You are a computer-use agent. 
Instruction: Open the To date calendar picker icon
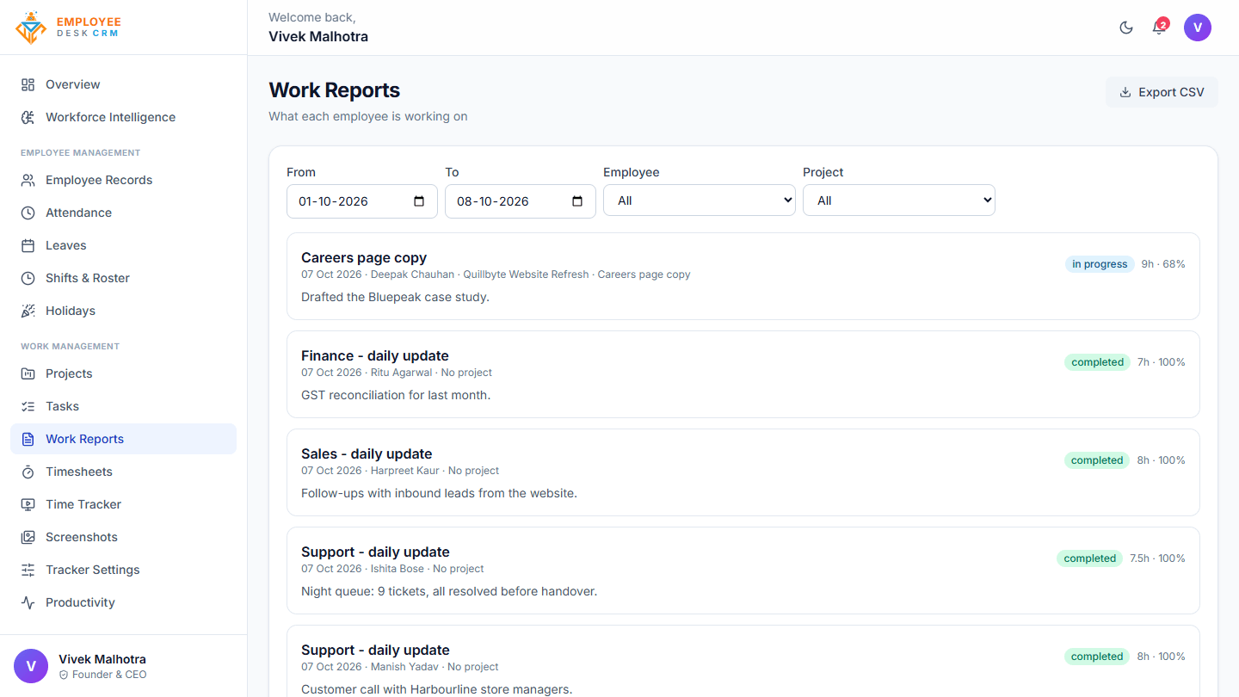[577, 201]
